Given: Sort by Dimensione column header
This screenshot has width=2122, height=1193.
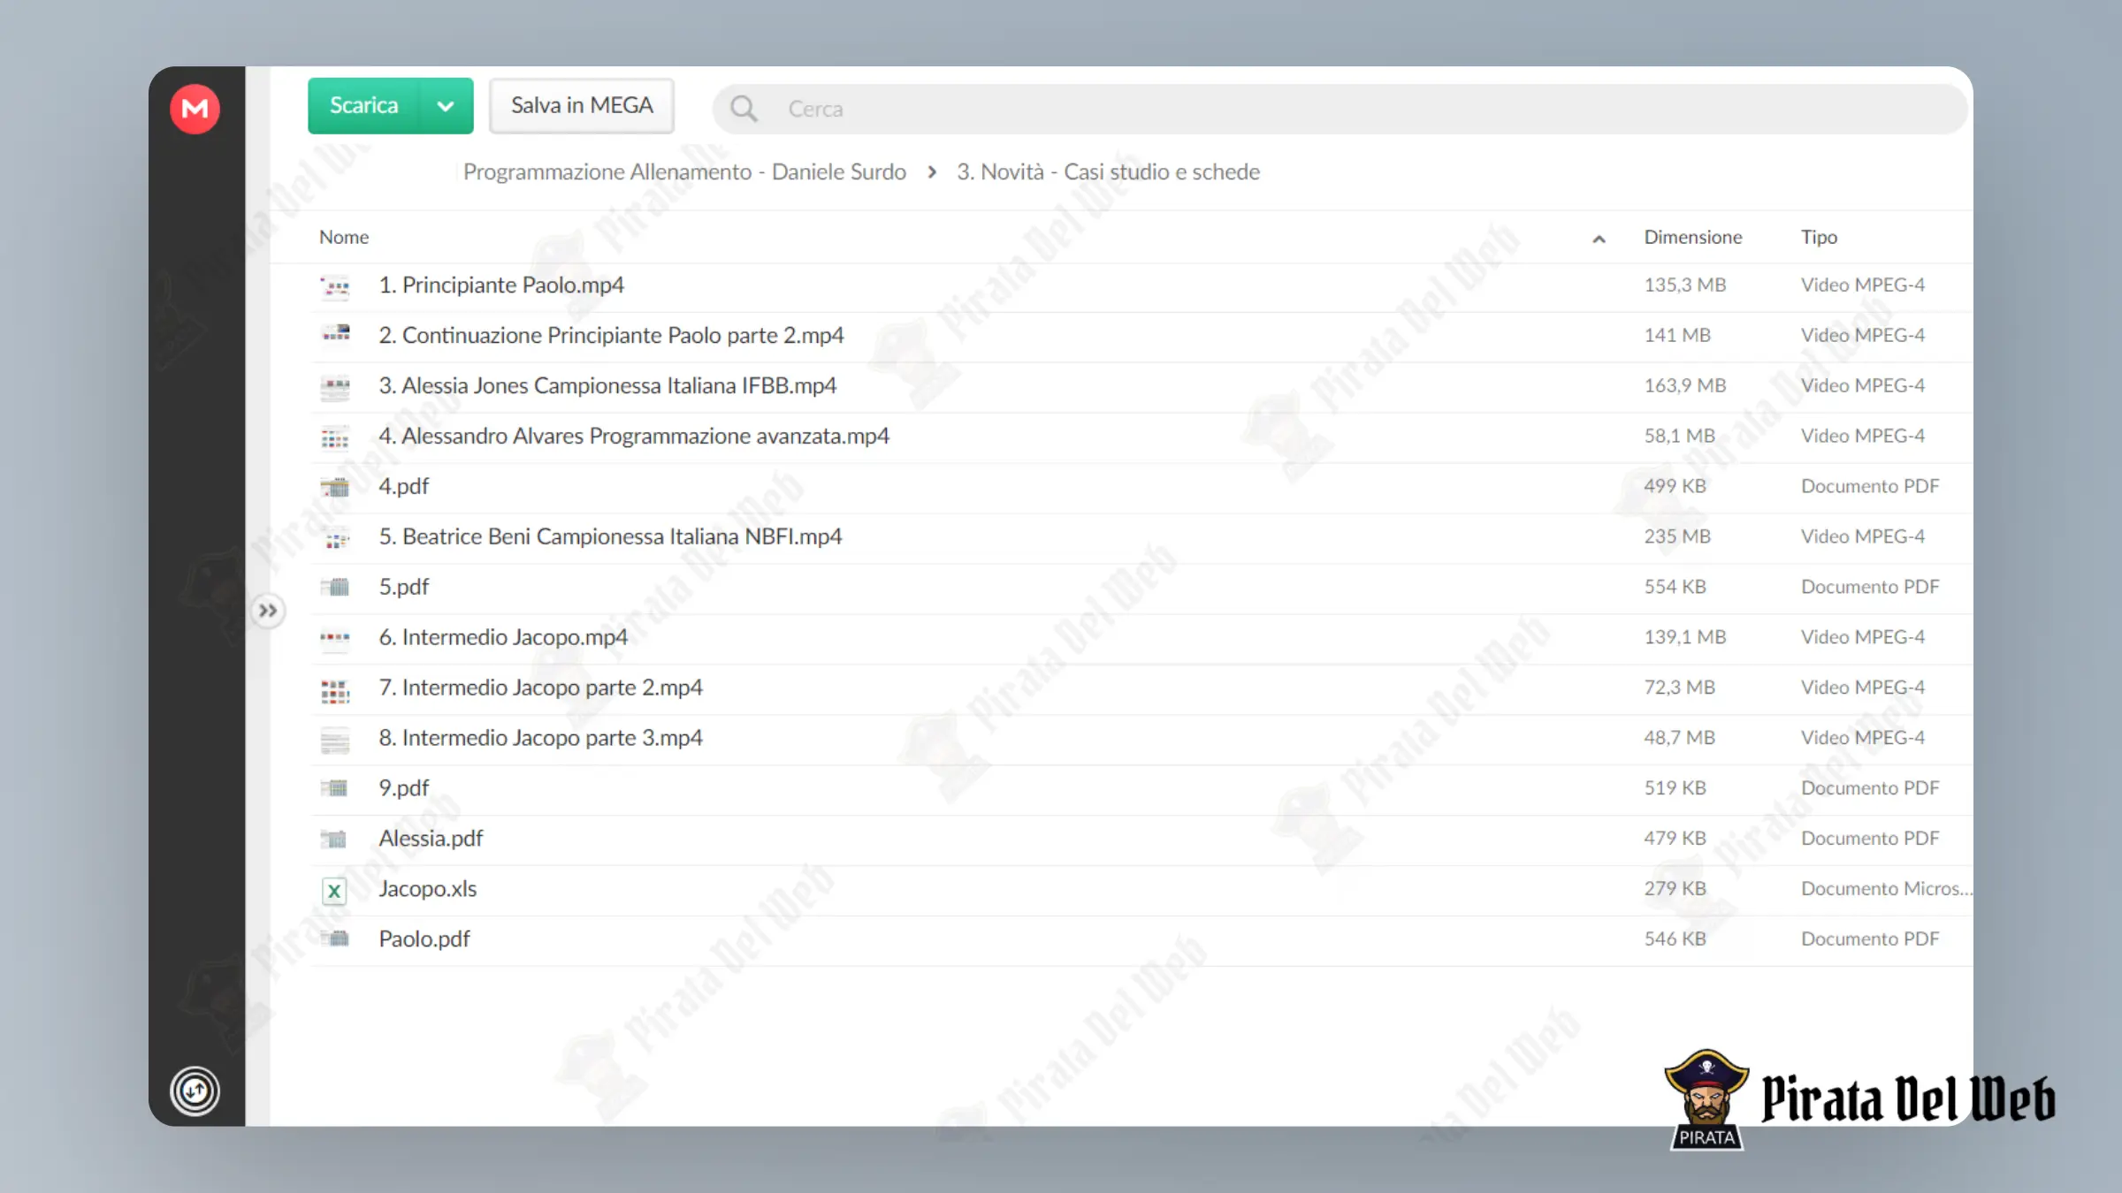Looking at the screenshot, I should pyautogui.click(x=1692, y=237).
